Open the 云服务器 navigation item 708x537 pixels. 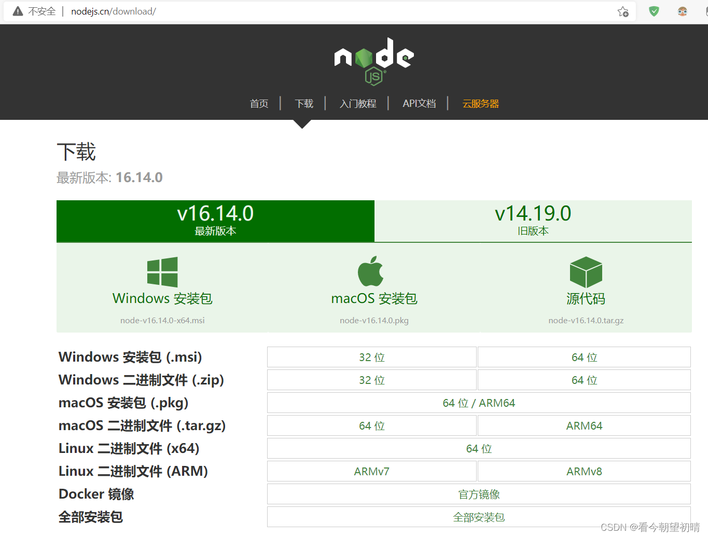[480, 104]
